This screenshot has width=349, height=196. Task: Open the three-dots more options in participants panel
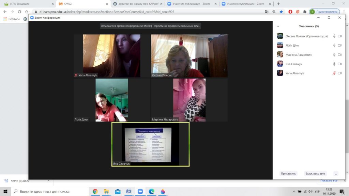coord(336,174)
